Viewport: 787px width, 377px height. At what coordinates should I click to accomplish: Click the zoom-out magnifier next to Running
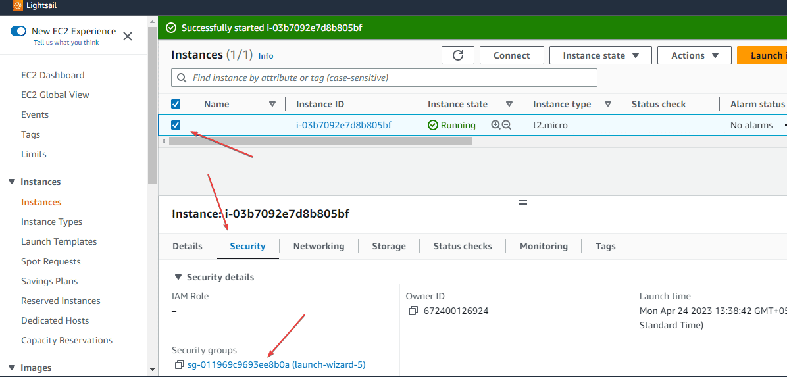click(507, 126)
